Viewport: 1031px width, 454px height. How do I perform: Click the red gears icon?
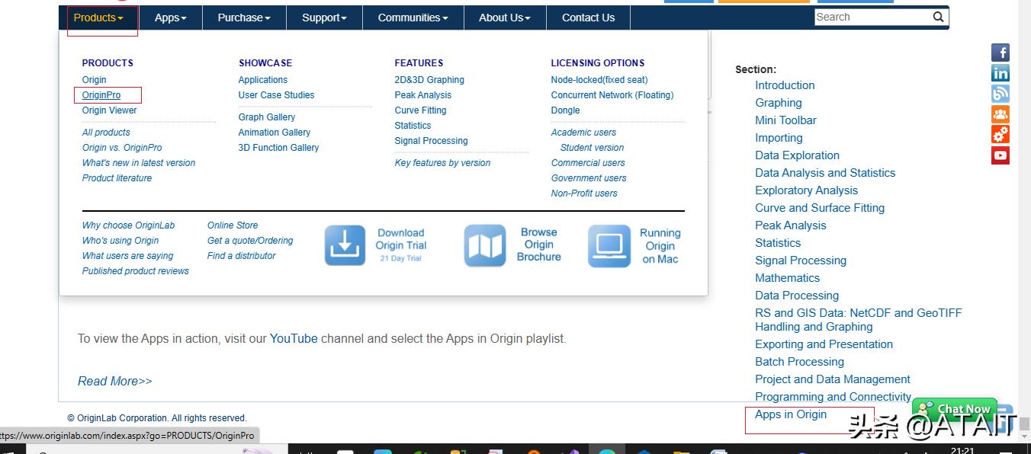click(x=1000, y=135)
